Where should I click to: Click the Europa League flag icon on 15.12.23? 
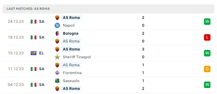coord(34,53)
